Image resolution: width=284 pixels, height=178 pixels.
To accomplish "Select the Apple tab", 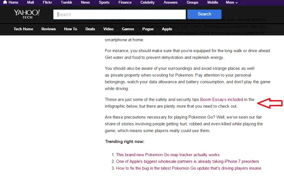I will (167, 29).
